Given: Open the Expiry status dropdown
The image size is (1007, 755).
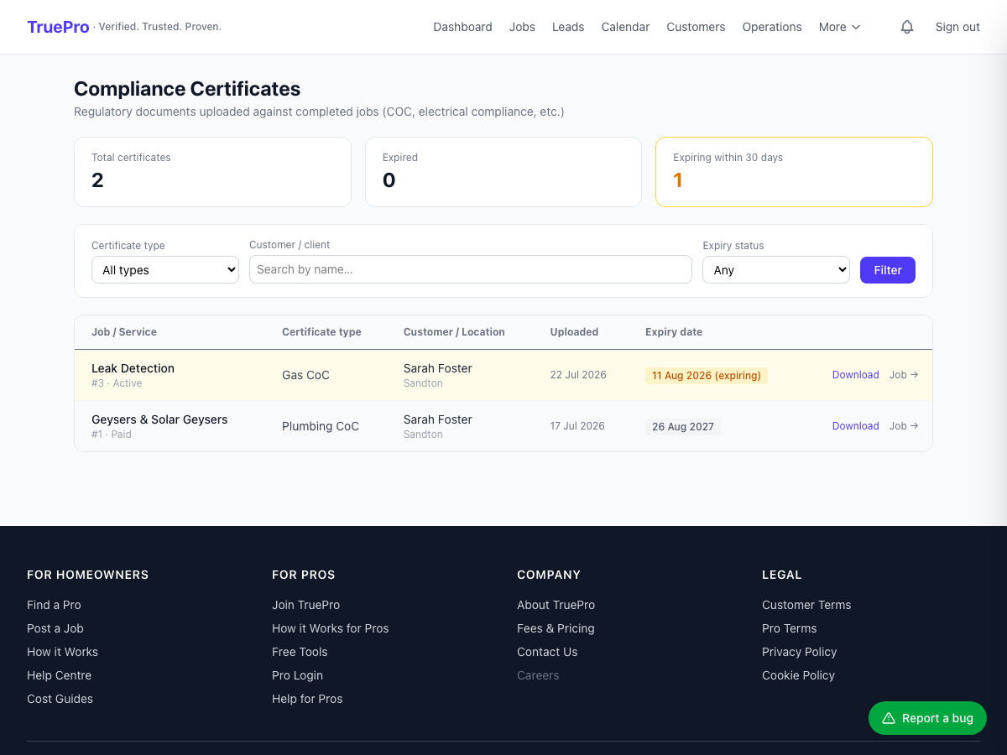Looking at the screenshot, I should (776, 270).
